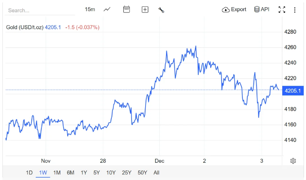Image resolution: width=306 pixels, height=180 pixels.
Task: Open the wrench tools icon
Action: coord(161,10)
